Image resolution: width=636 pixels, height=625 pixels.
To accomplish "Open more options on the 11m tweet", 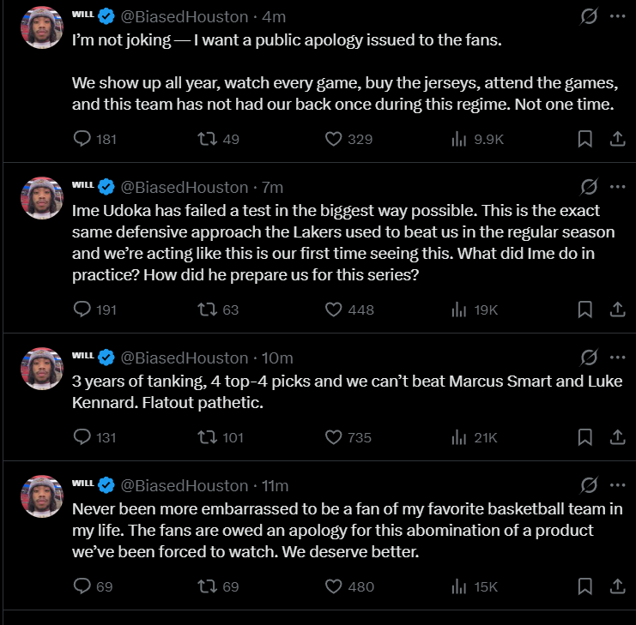I will [617, 485].
